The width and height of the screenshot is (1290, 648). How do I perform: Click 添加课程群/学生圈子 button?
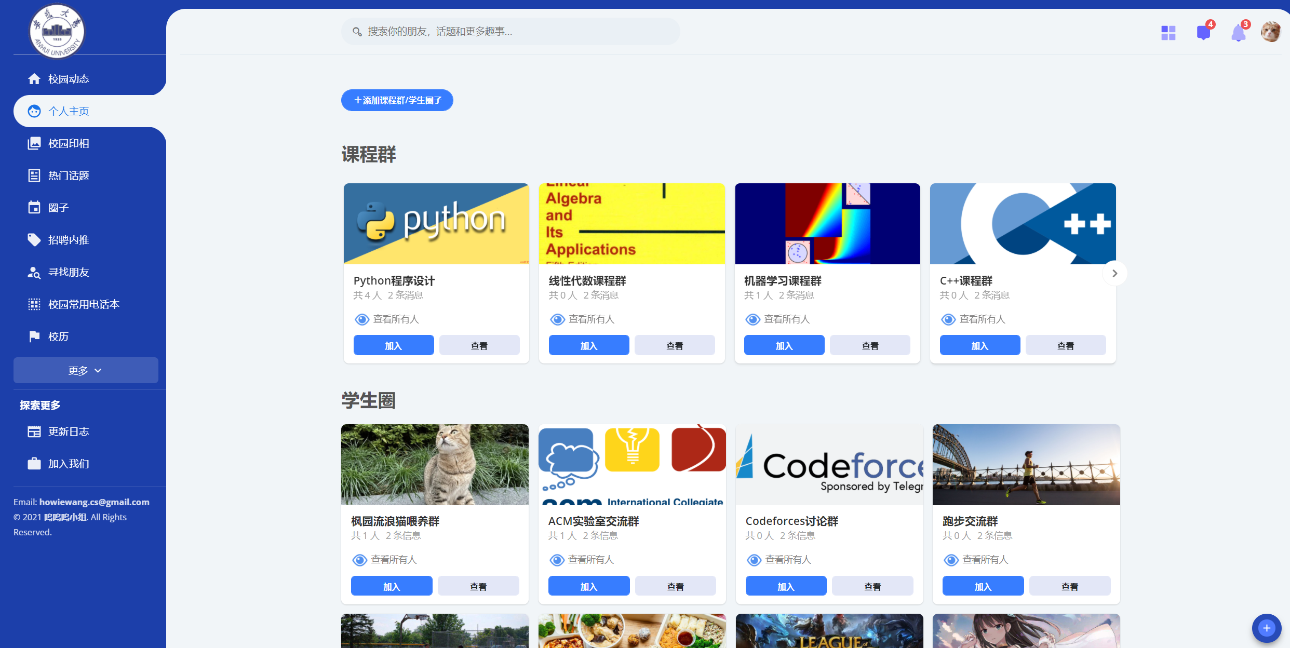[x=397, y=100]
